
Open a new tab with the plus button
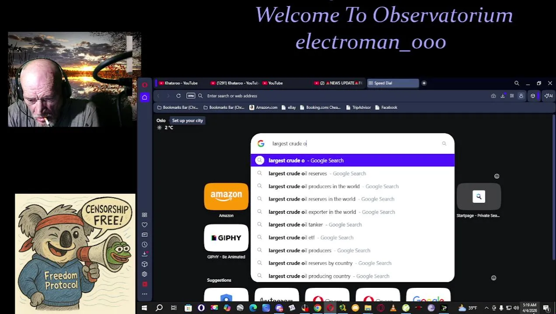pyautogui.click(x=424, y=83)
